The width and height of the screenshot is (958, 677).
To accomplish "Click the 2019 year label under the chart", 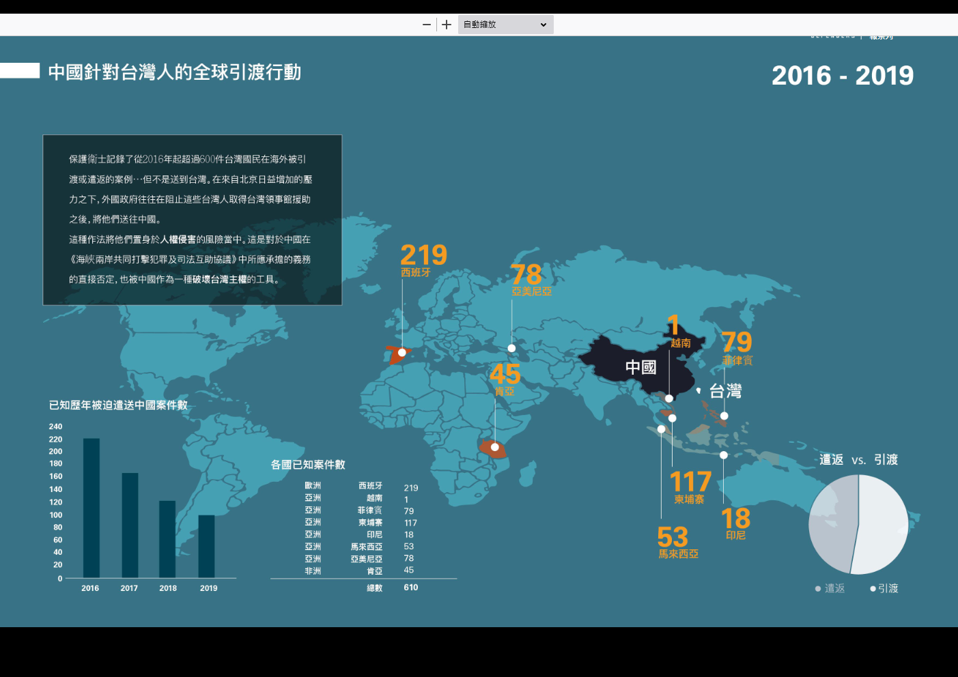I will click(x=209, y=588).
